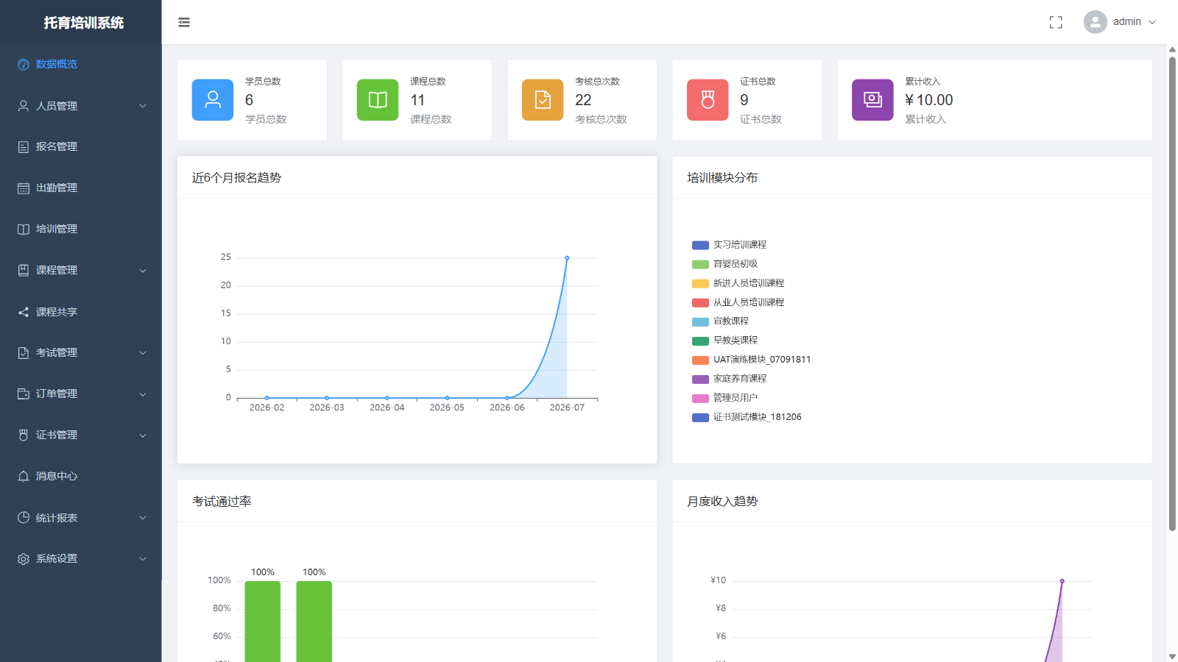This screenshot has width=1178, height=662.
Task: Click the 出勤管理 calendar icon
Action: point(24,188)
